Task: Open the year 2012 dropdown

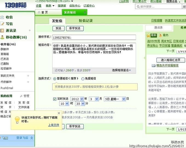Action: coord(82,99)
